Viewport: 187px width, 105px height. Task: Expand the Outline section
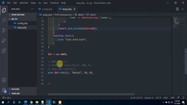[x=22, y=89]
